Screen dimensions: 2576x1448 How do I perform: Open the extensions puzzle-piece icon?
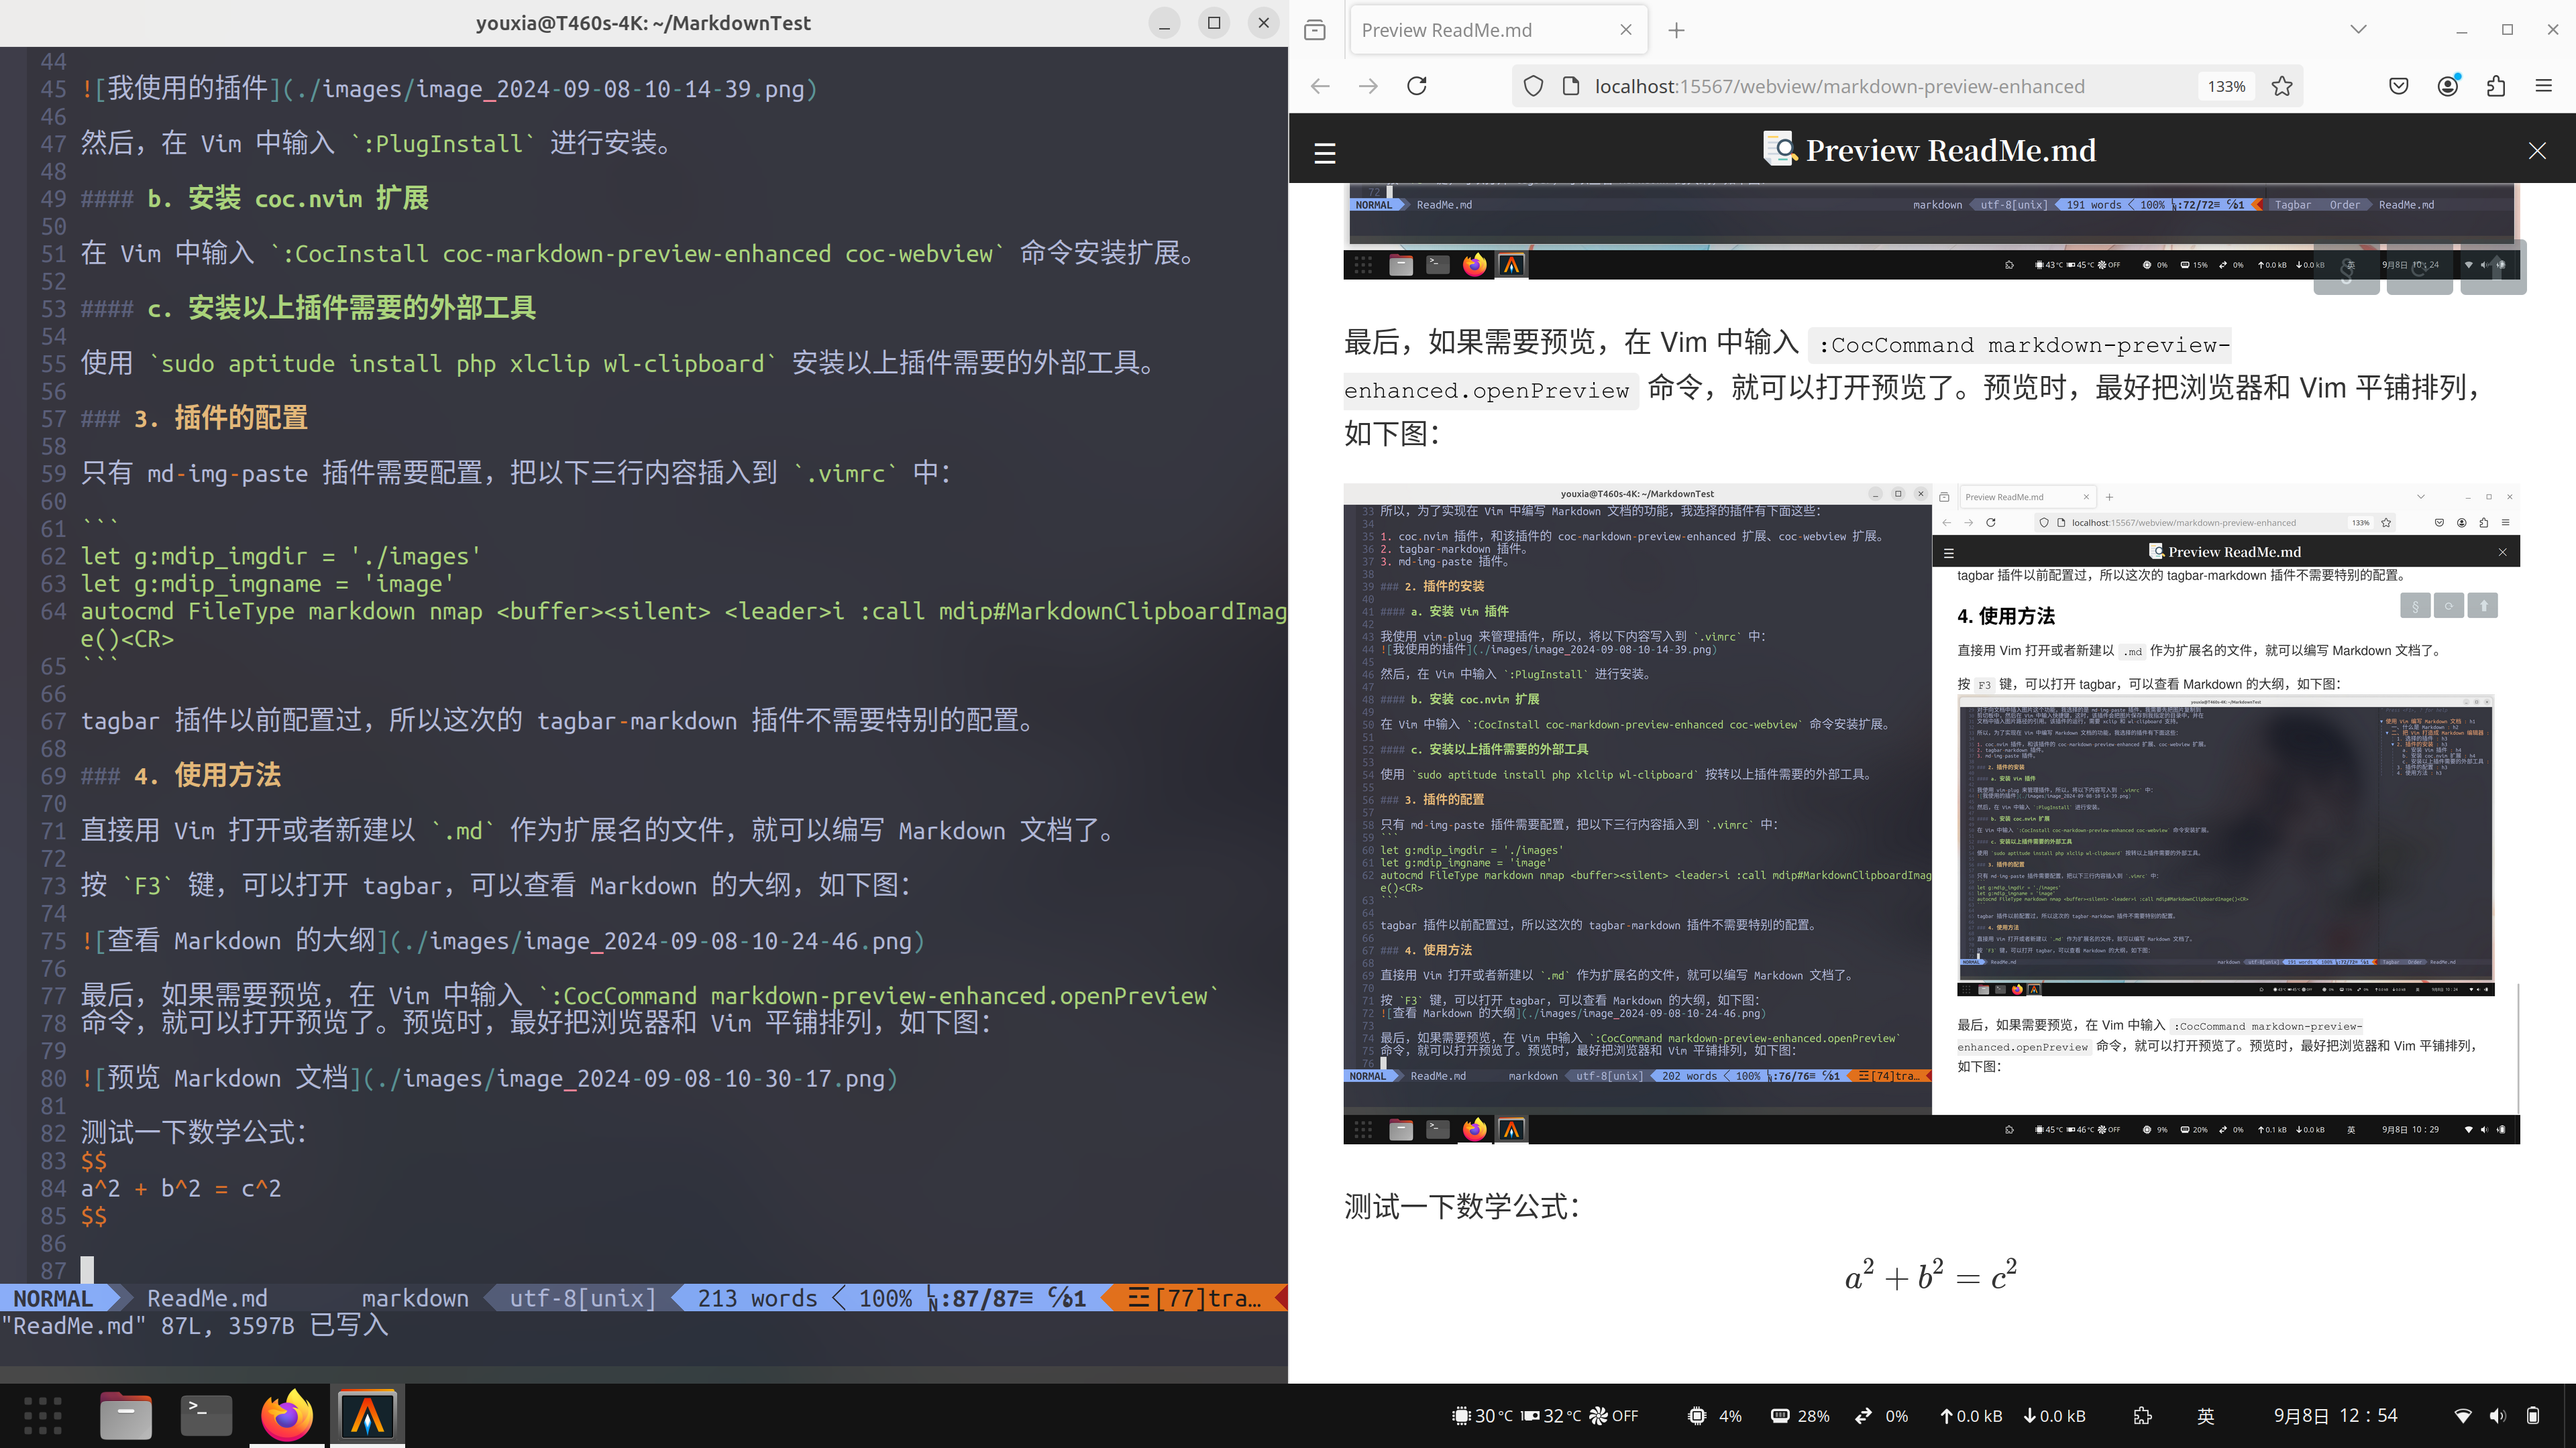tap(2495, 86)
